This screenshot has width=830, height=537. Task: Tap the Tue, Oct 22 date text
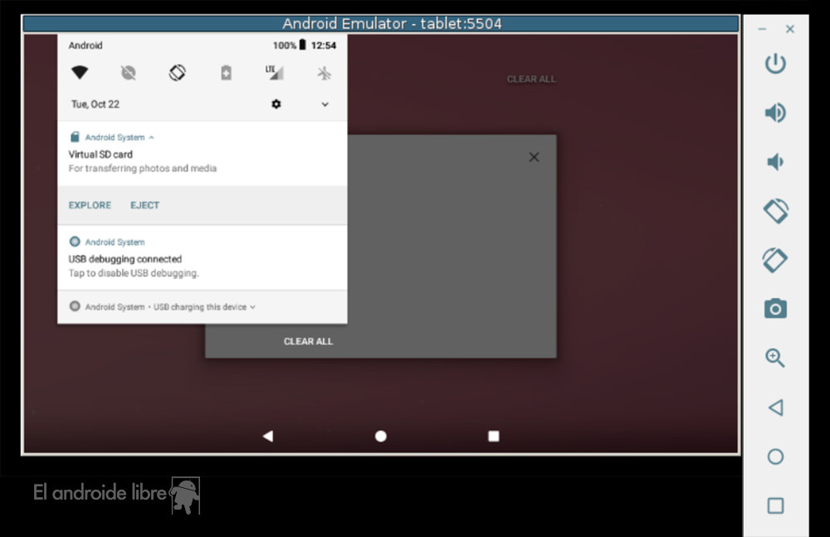(95, 105)
